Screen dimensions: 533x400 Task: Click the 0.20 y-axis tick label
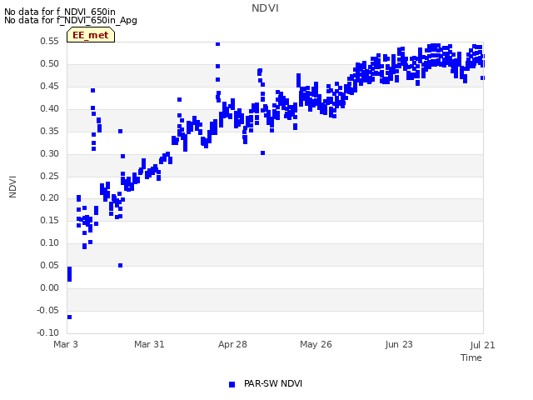(x=49, y=197)
